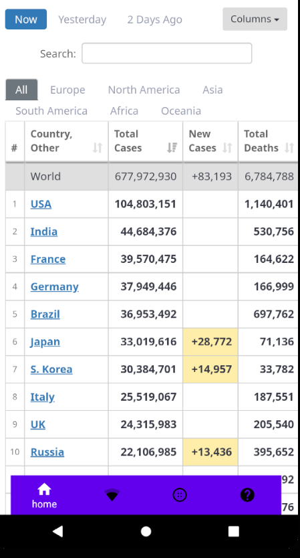Switch to Yesterday data
This screenshot has width=300, height=558.
click(x=82, y=19)
